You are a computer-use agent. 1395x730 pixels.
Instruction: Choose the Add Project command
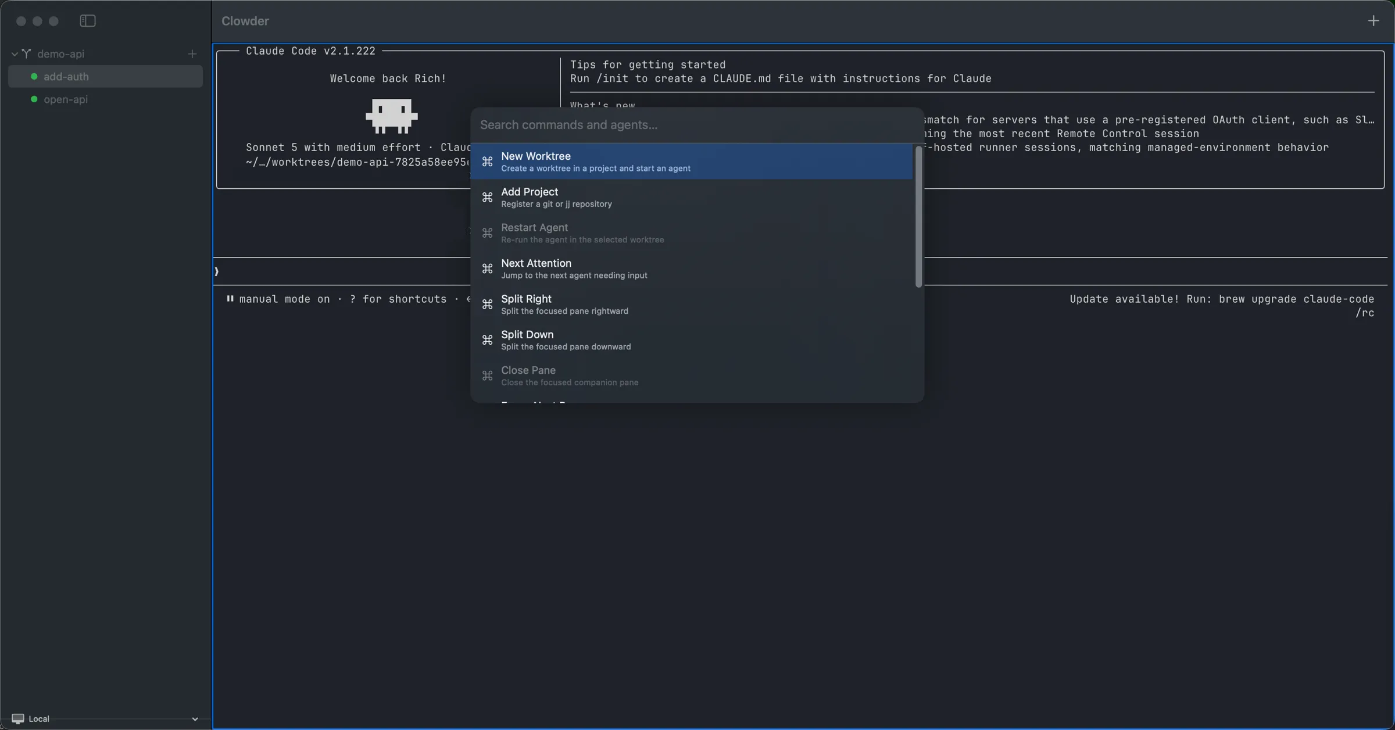[x=692, y=197]
